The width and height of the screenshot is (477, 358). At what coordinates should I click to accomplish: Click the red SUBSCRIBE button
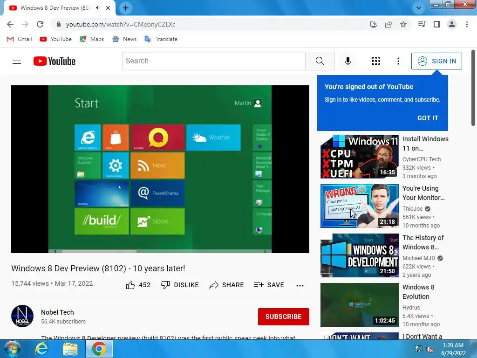tap(284, 317)
